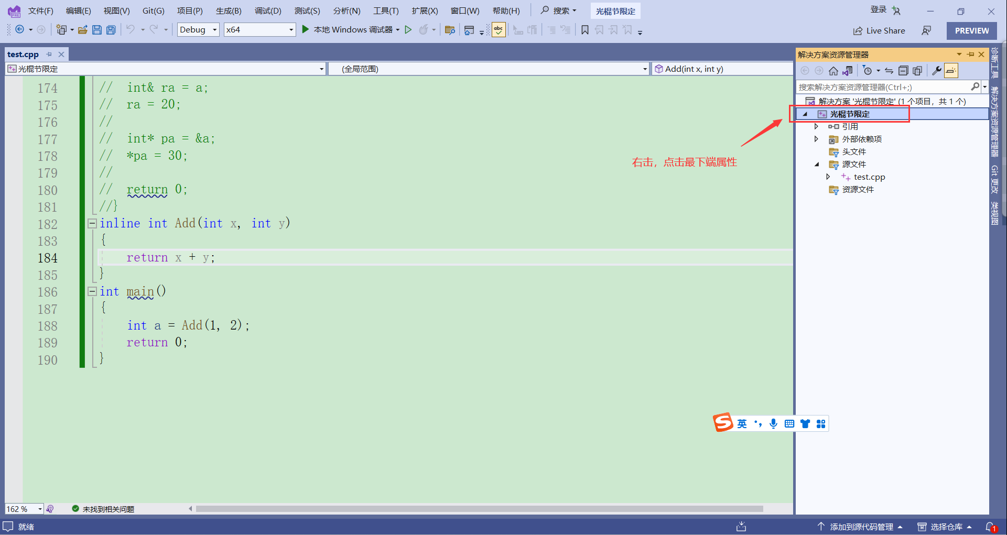This screenshot has width=1007, height=535.
Task: Open the 全局范围 scope dropdown
Action: click(489, 69)
